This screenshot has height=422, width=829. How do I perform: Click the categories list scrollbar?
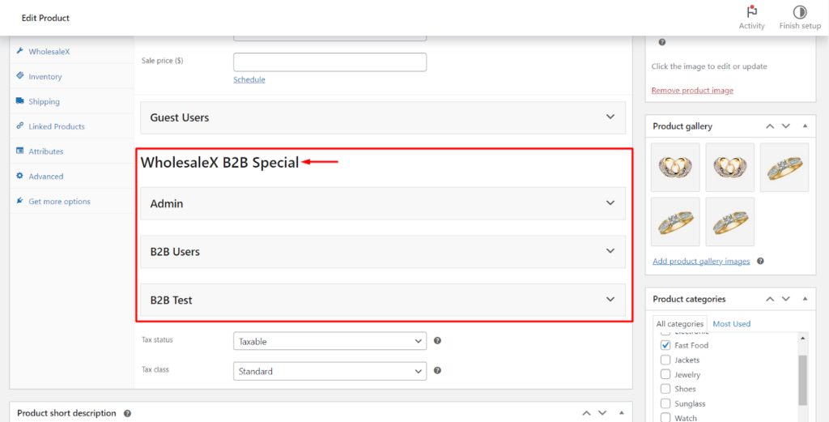click(802, 378)
